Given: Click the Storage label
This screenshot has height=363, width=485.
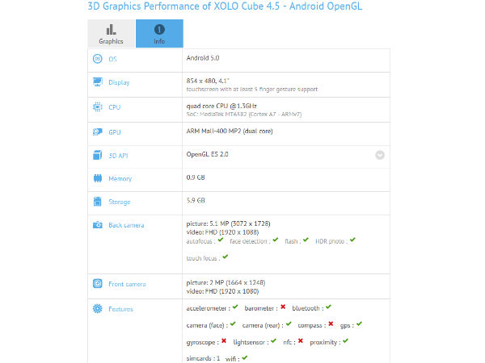Looking at the screenshot, I should 120,202.
